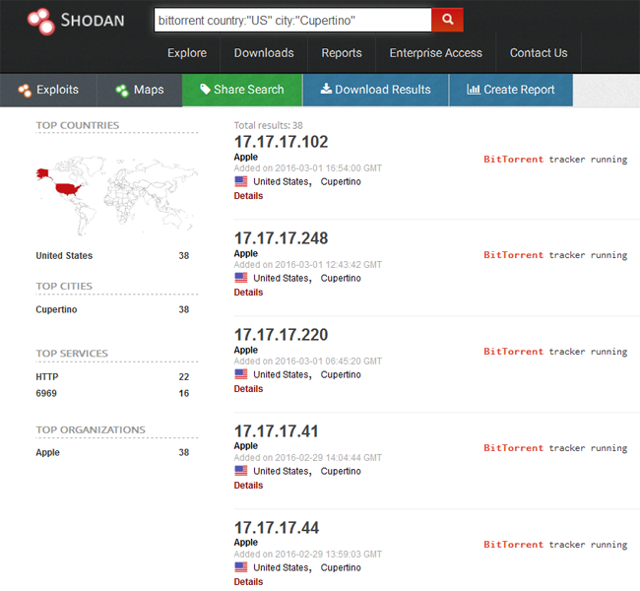640x591 pixels.
Task: Open the Downloads menu item
Action: (264, 53)
